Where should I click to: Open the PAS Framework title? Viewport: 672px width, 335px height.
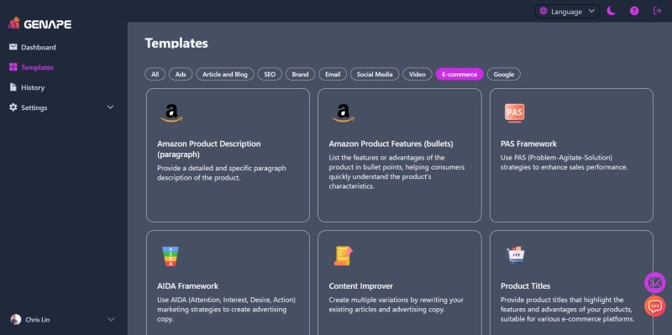pos(529,144)
